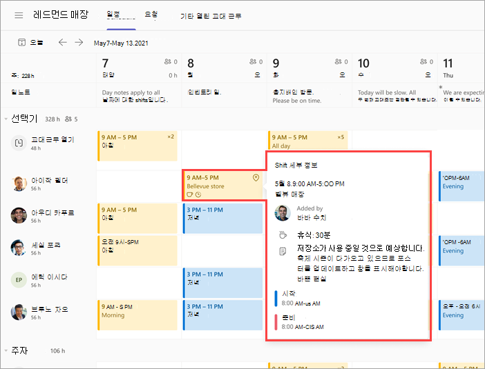Click people count icon on day 10 header
Image resolution: width=485 pixels, height=369 pixels.
tap(424, 61)
